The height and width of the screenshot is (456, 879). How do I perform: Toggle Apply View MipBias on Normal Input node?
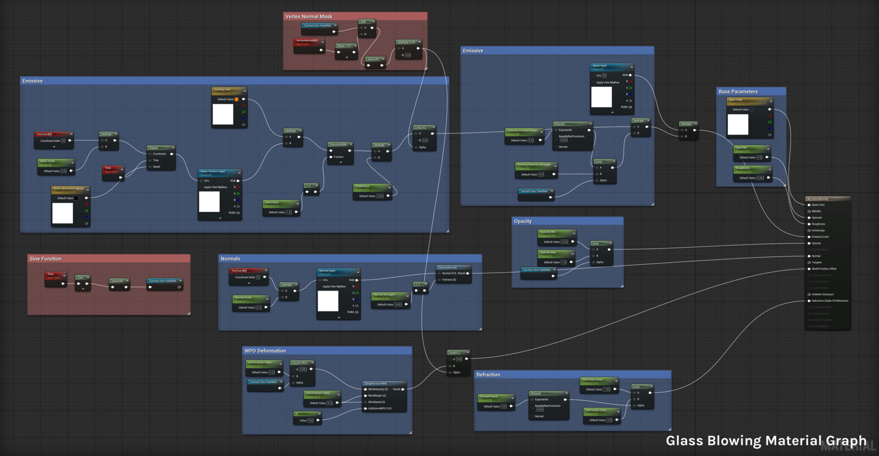(x=320, y=286)
